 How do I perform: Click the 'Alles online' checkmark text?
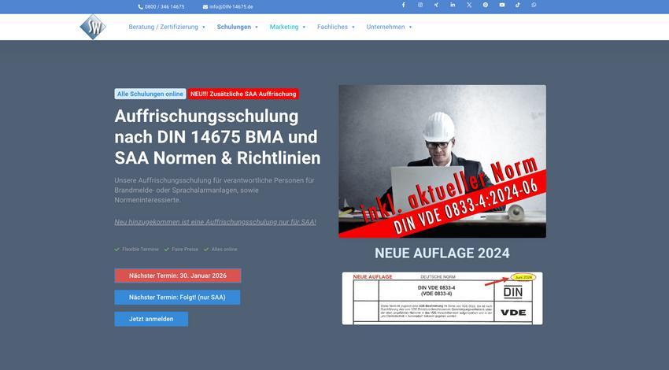(220, 250)
